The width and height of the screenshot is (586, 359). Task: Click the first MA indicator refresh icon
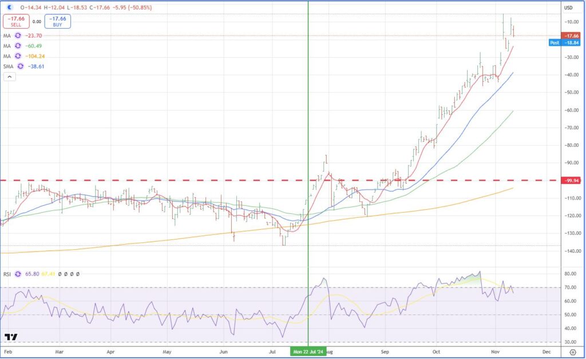18,35
